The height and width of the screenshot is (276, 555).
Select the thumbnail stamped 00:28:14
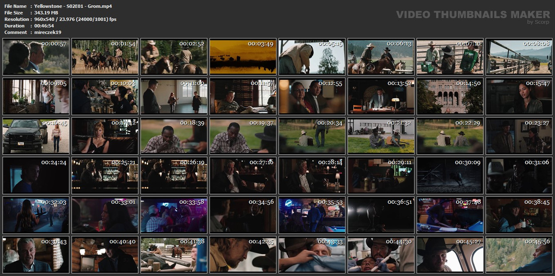point(312,175)
